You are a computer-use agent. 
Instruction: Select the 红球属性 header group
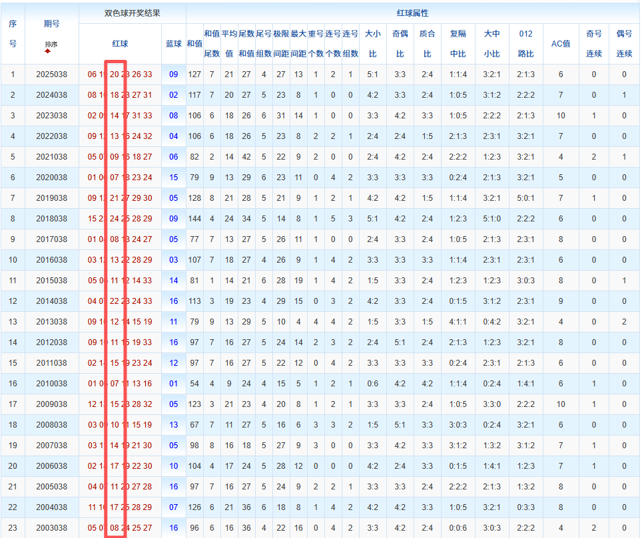(412, 13)
